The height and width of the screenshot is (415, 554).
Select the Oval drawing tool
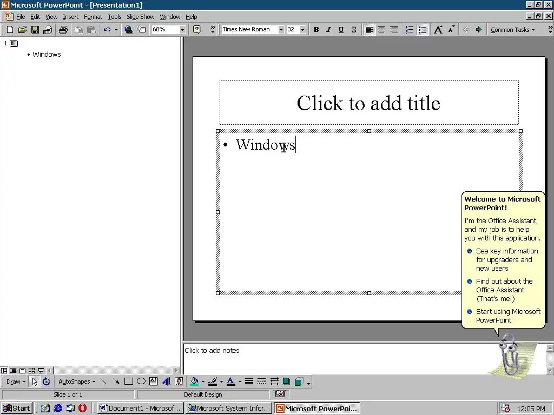tap(141, 381)
